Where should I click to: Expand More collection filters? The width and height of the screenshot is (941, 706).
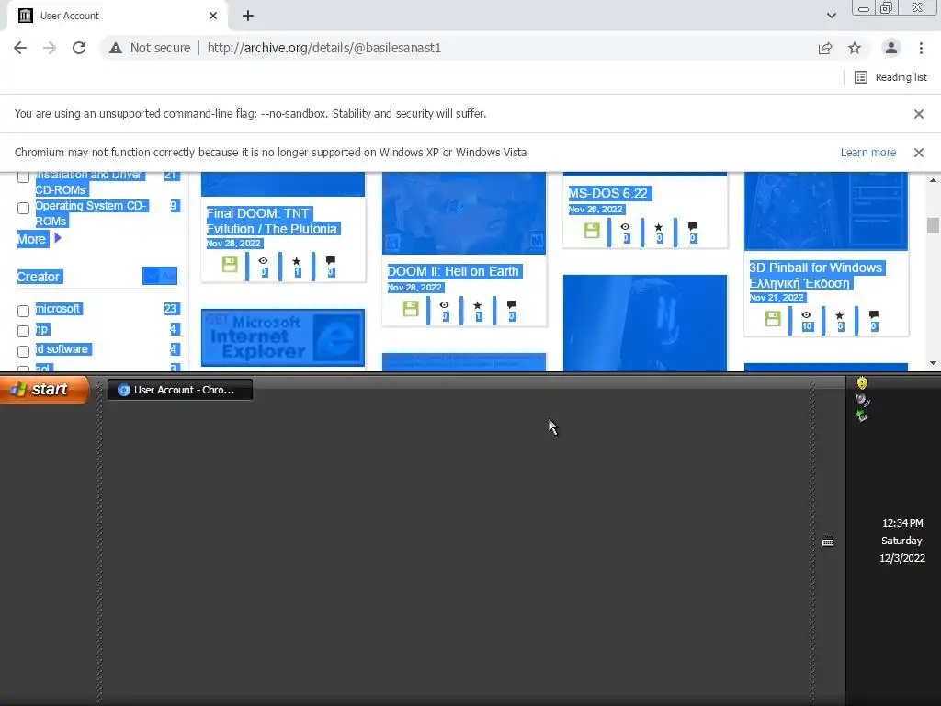click(x=39, y=239)
